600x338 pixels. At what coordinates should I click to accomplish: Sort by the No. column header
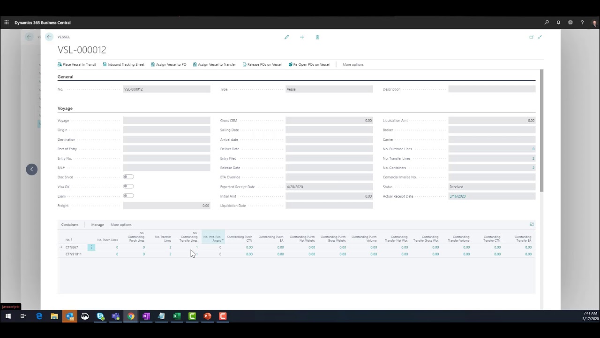69,240
